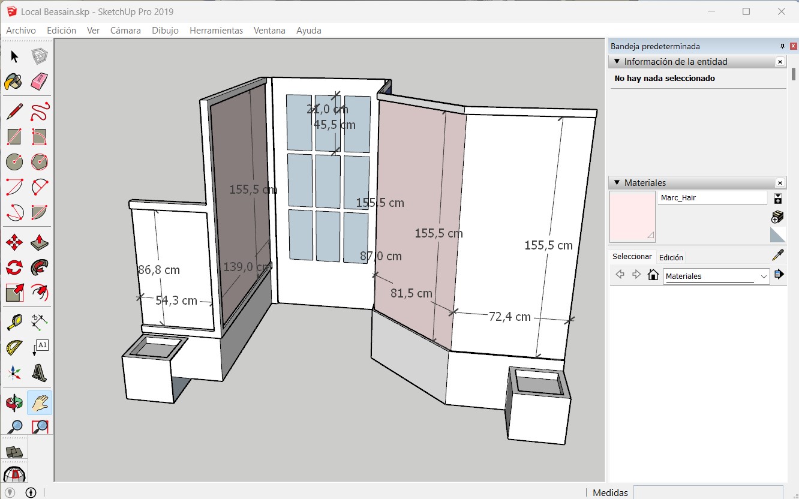This screenshot has width=799, height=499.
Task: Pick the Line pencil tool
Action: point(14,112)
